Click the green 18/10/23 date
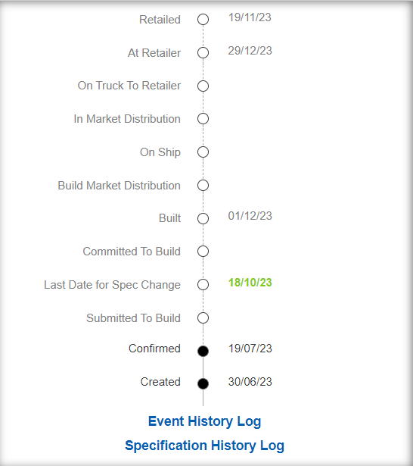 (x=250, y=283)
